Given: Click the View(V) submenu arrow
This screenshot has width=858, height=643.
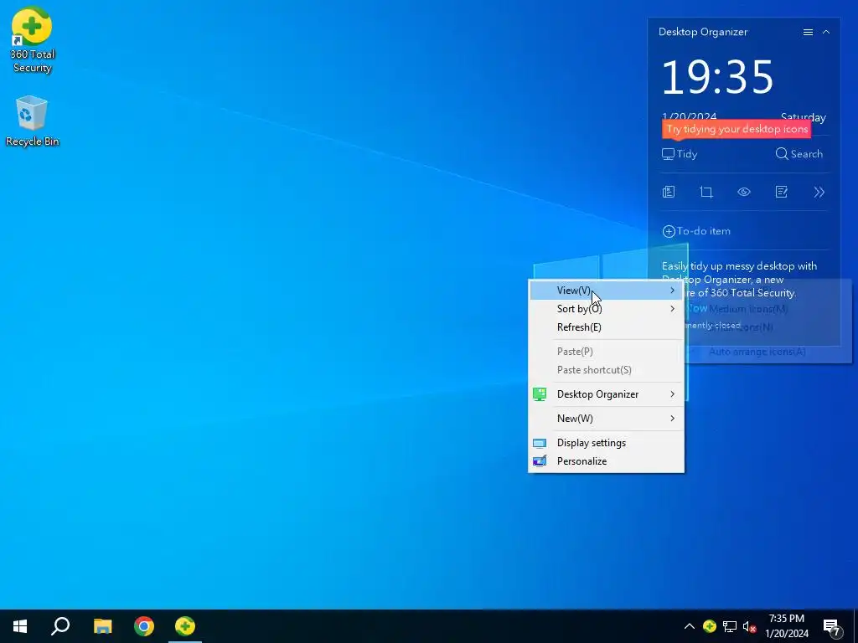Looking at the screenshot, I should coord(673,291).
